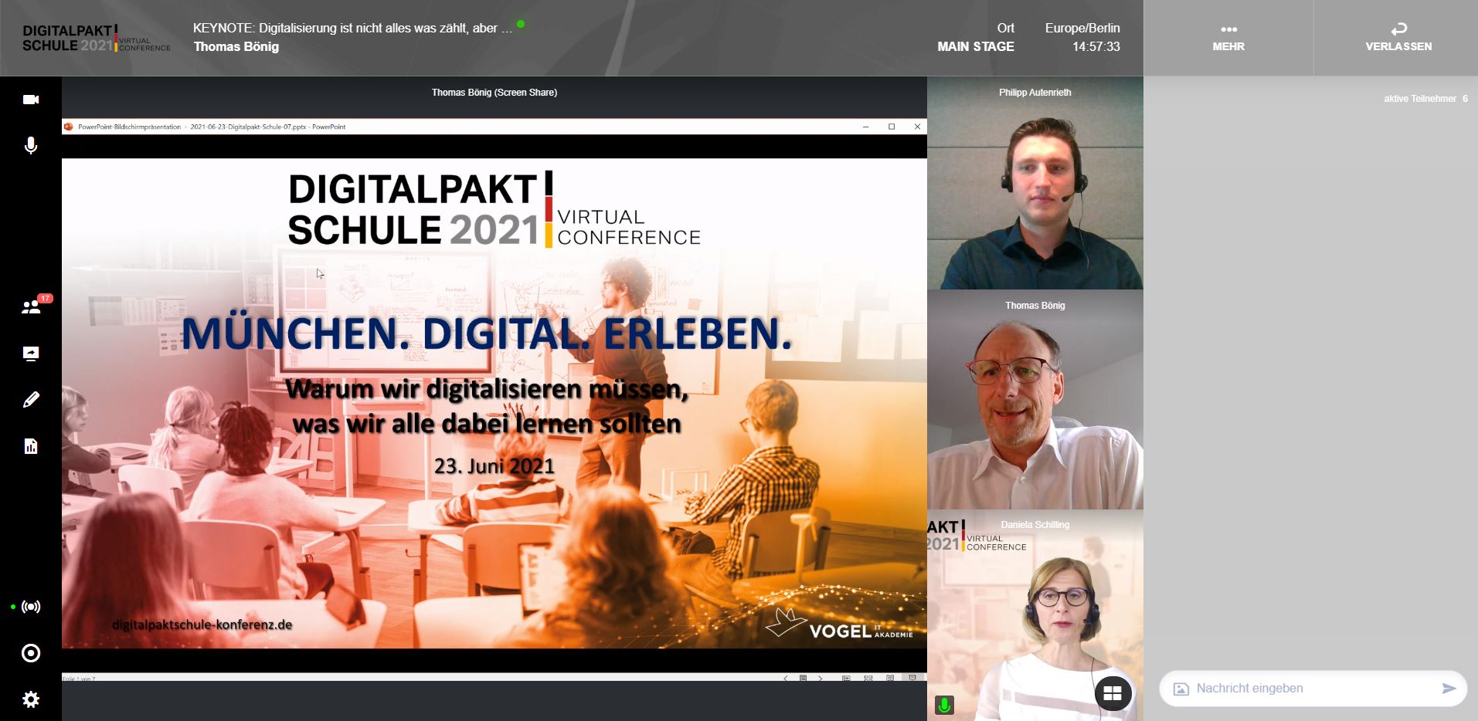Click the MAIN STAGE location label

pyautogui.click(x=976, y=46)
